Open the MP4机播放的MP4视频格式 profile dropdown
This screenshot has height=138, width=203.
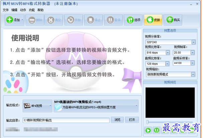pos(96,106)
